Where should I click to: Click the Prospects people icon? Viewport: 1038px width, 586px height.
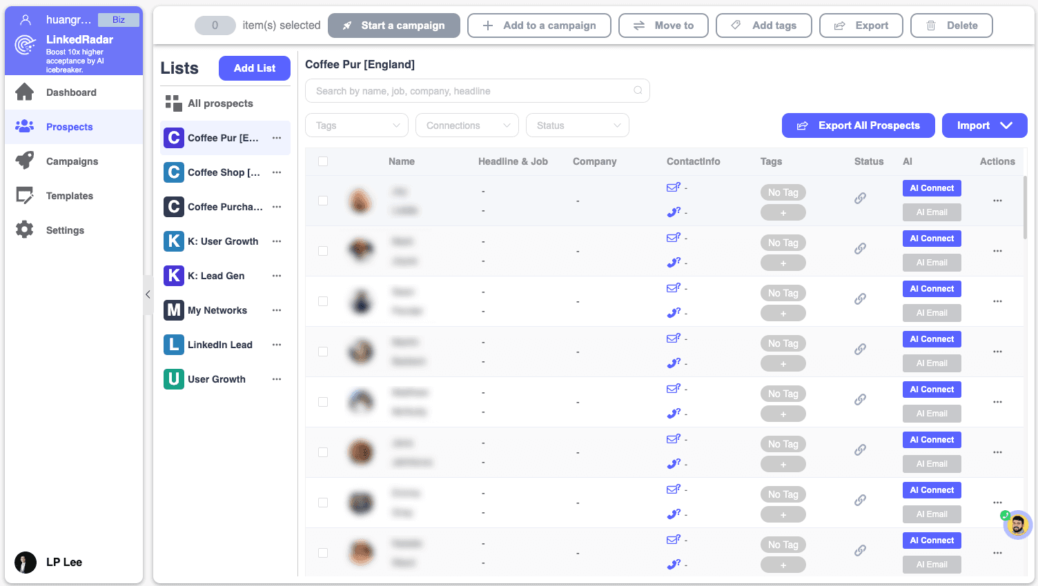(x=25, y=126)
